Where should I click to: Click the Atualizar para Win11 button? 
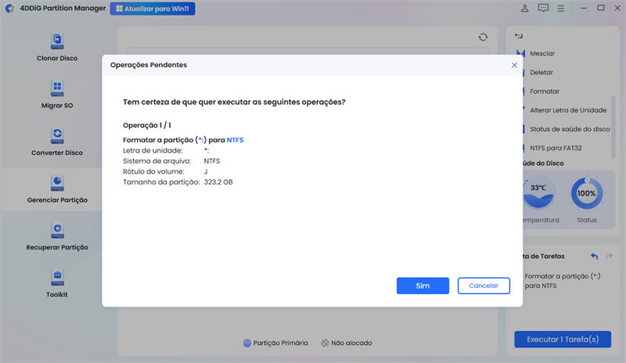153,9
